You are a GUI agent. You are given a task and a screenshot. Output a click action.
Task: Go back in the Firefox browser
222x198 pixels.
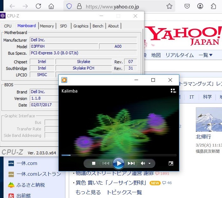(12, 6)
